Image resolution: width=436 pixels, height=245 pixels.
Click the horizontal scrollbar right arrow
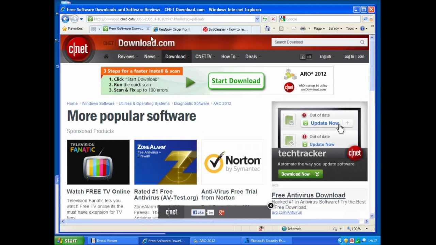367,221
